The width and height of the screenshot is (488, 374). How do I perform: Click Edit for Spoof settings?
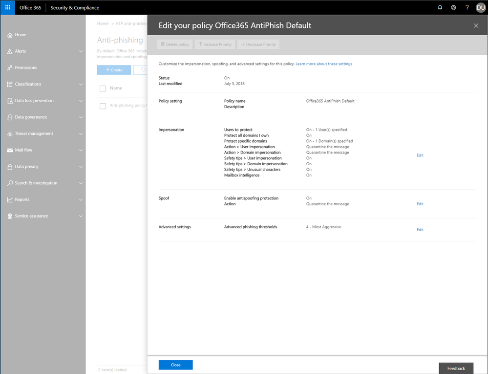420,204
